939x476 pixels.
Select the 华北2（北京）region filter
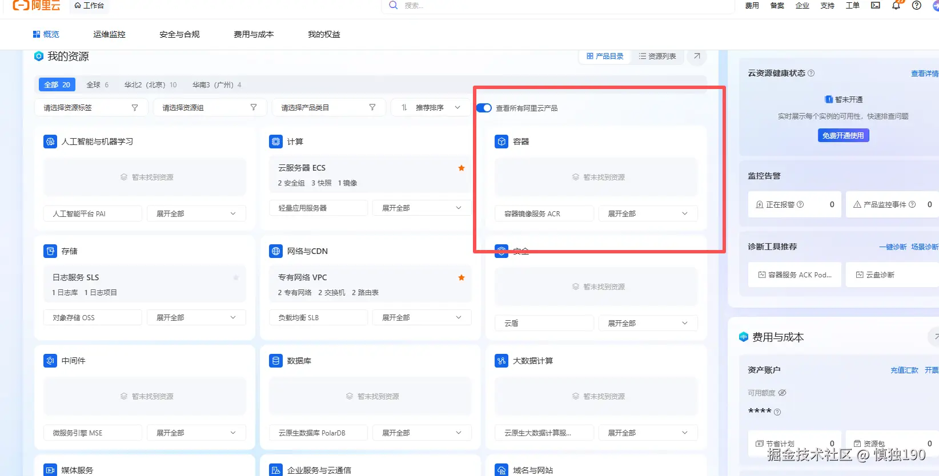pyautogui.click(x=151, y=84)
